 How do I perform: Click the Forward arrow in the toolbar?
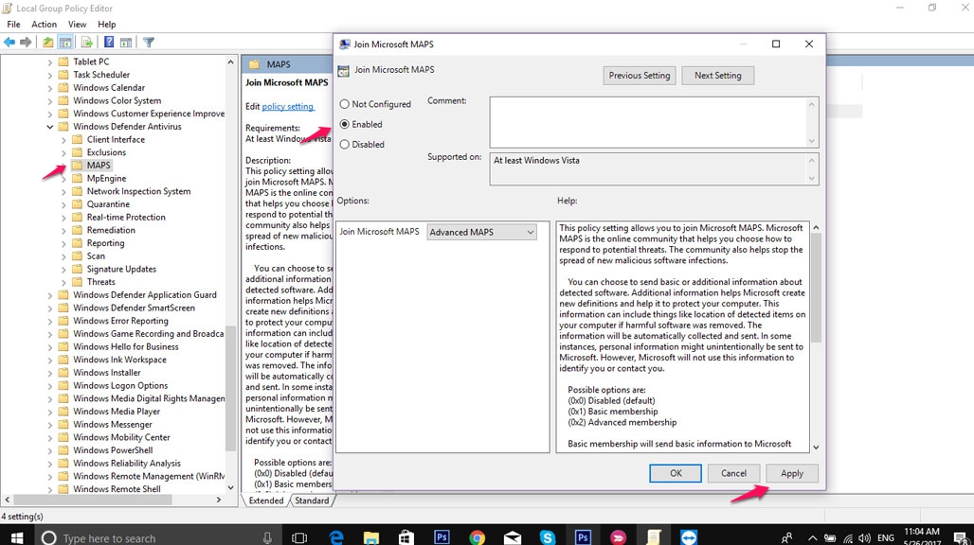coord(26,43)
